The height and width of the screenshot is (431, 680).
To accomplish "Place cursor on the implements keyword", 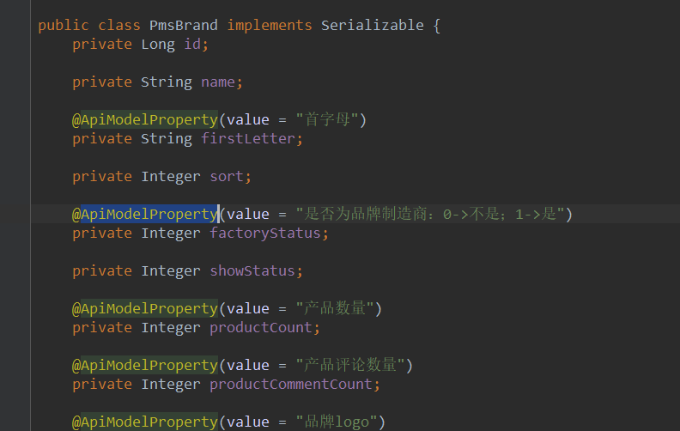I will [270, 25].
